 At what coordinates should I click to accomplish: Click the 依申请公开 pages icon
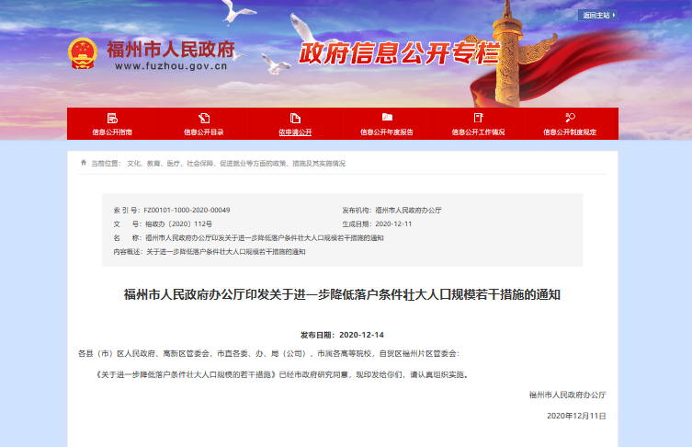pyautogui.click(x=295, y=118)
